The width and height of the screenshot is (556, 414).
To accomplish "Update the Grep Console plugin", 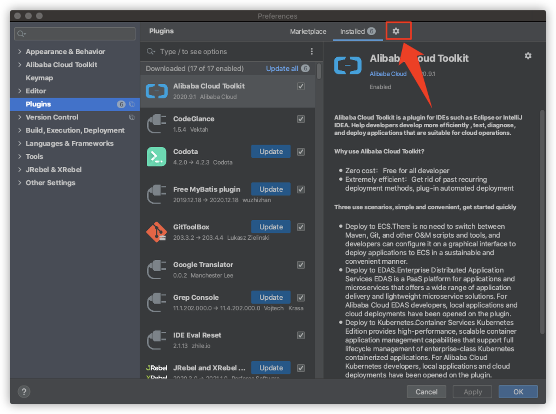I will 271,298.
